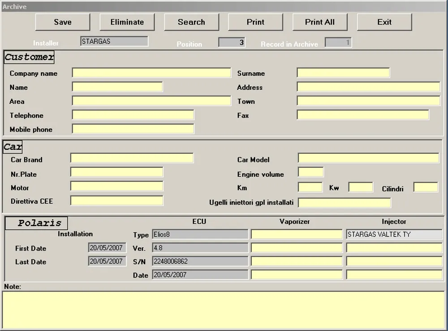Click the Injector Type field STARGAS VALTEK
Viewport: 448px width, 331px height.
394,235
